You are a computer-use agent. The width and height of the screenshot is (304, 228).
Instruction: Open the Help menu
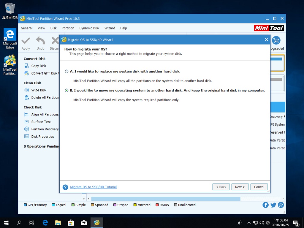pyautogui.click(x=123, y=28)
